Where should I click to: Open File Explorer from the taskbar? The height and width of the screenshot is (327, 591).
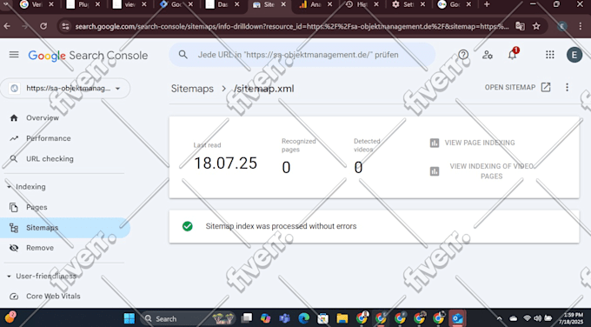point(342,318)
